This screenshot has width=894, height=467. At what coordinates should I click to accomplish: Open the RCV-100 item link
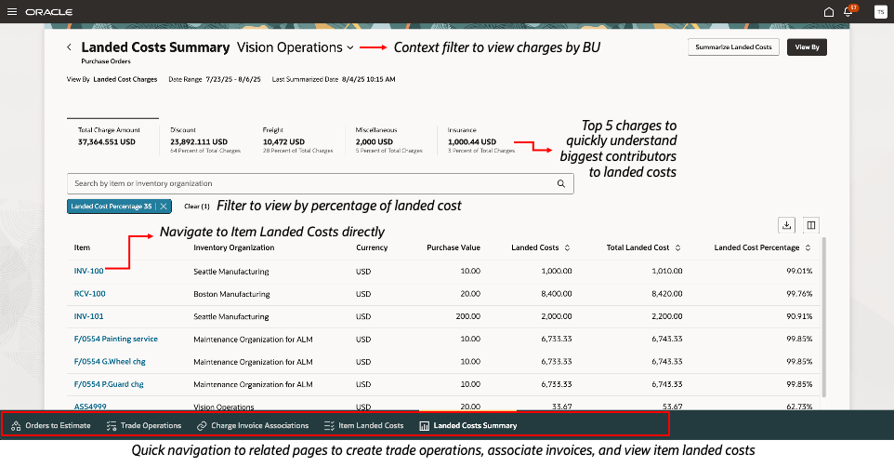pos(89,293)
